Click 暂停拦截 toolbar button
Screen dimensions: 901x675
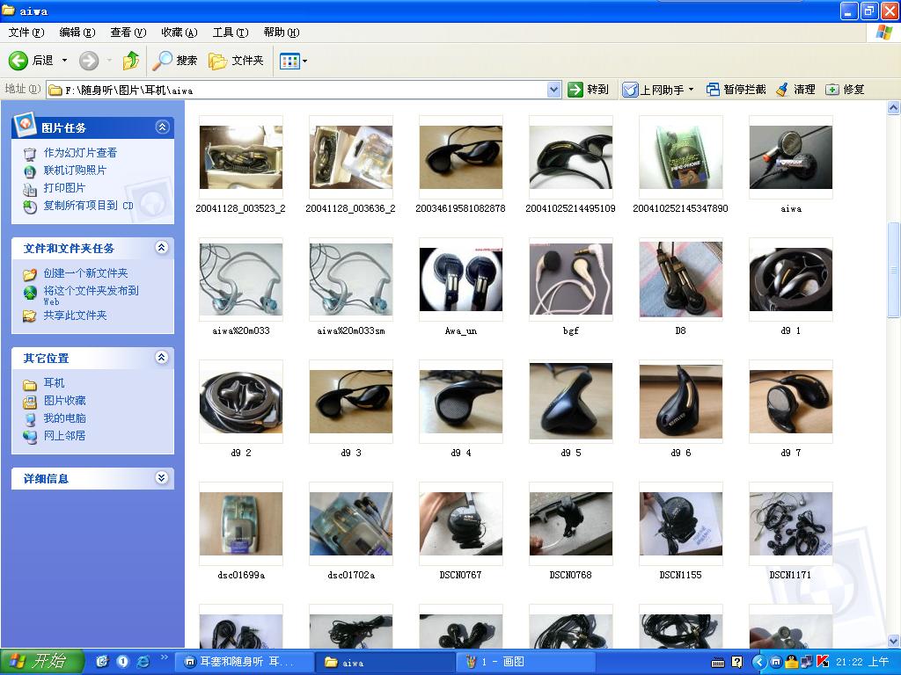[736, 90]
